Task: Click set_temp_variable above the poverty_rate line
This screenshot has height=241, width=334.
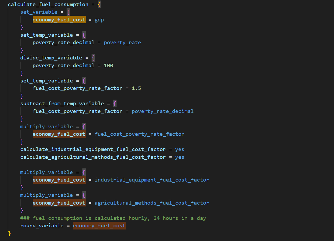Action: click(x=46, y=35)
